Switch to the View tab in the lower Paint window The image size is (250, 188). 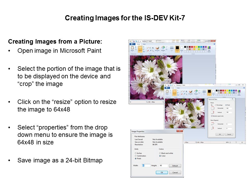pyautogui.click(x=178, y=88)
